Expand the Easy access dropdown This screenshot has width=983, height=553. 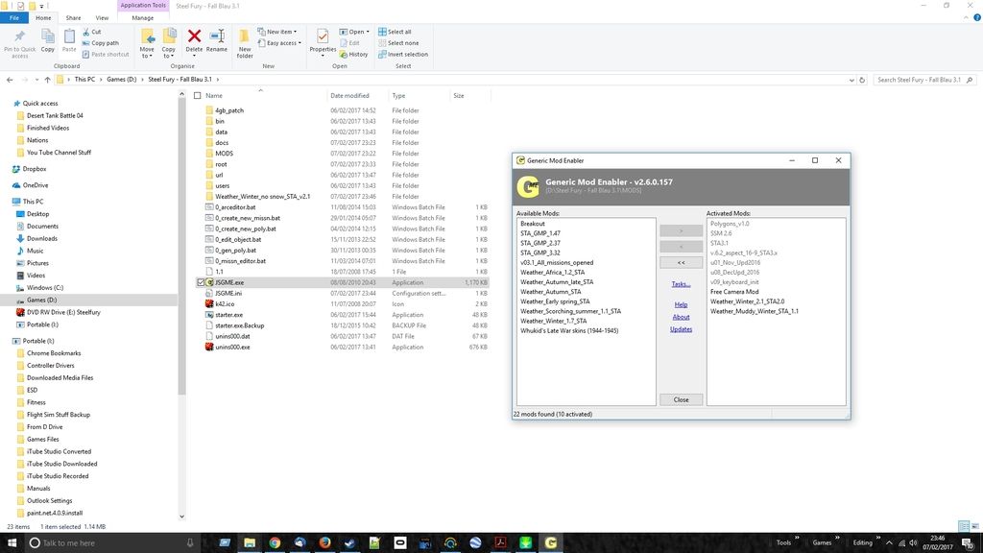click(279, 43)
